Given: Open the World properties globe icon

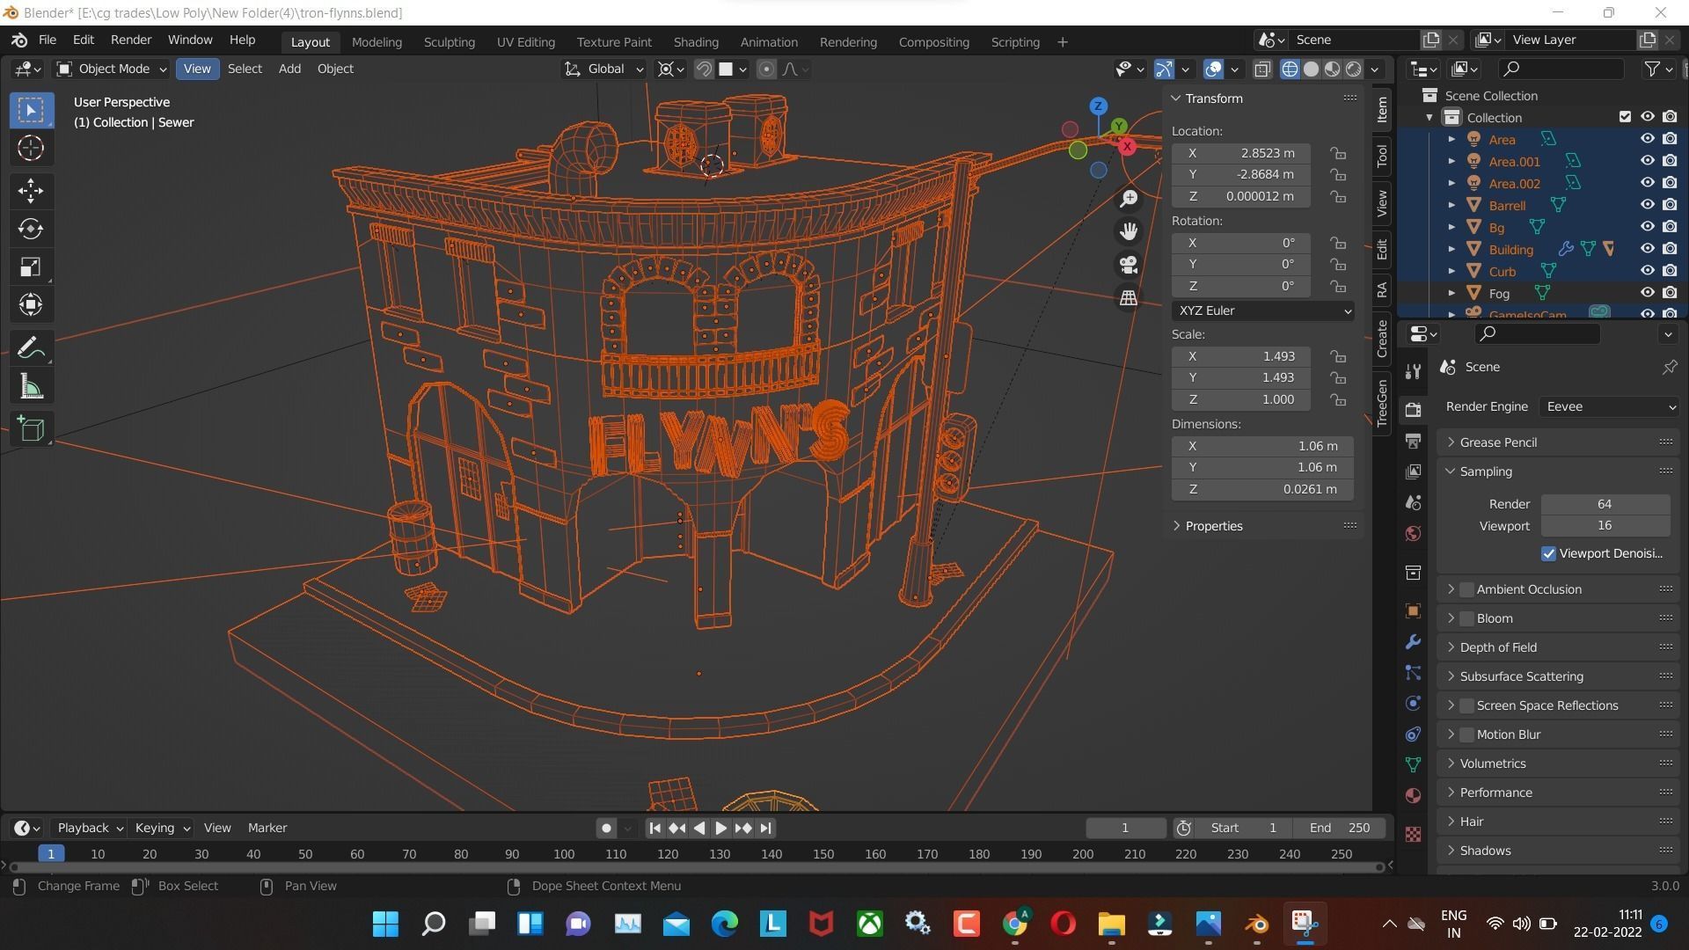Looking at the screenshot, I should point(1413,533).
